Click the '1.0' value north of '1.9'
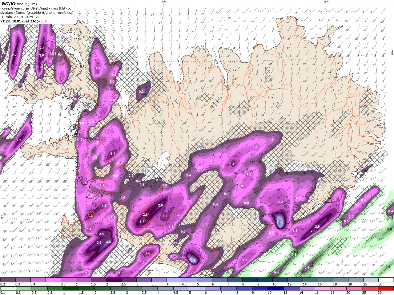The image size is (394, 295). click(255, 147)
